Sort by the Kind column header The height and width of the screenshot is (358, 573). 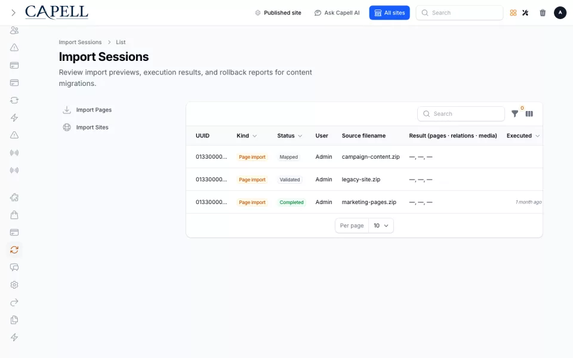(x=247, y=136)
